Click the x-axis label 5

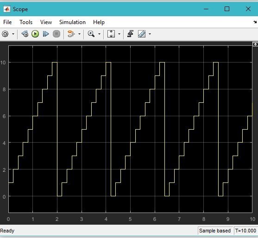pyautogui.click(x=130, y=219)
